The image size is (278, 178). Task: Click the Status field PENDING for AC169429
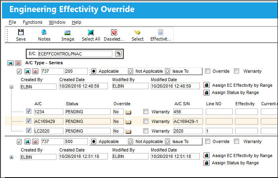coord(88,121)
